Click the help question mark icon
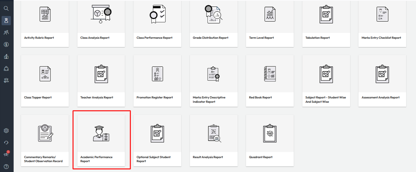This screenshot has height=172, width=416. click(x=6, y=166)
